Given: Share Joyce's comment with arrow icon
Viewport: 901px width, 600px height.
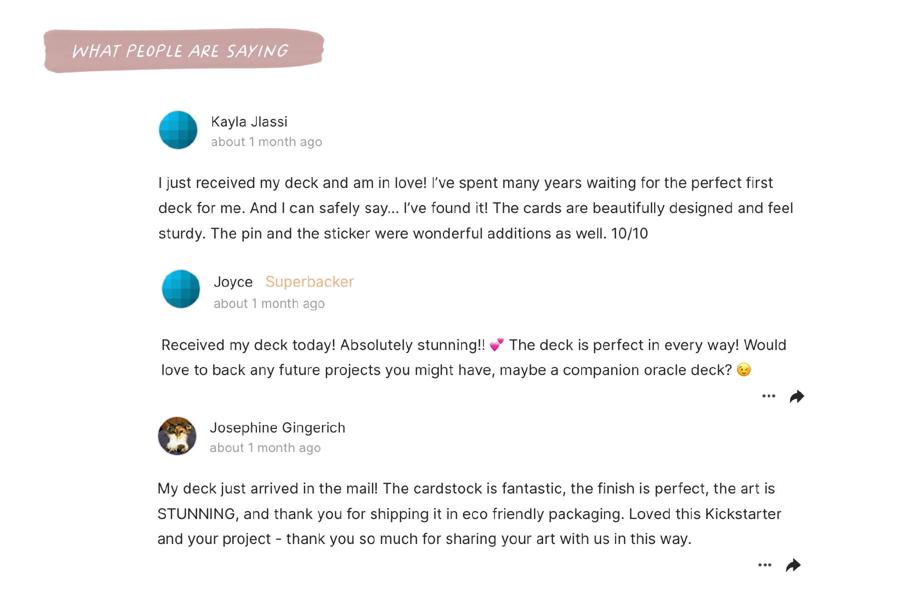Looking at the screenshot, I should pos(797,396).
